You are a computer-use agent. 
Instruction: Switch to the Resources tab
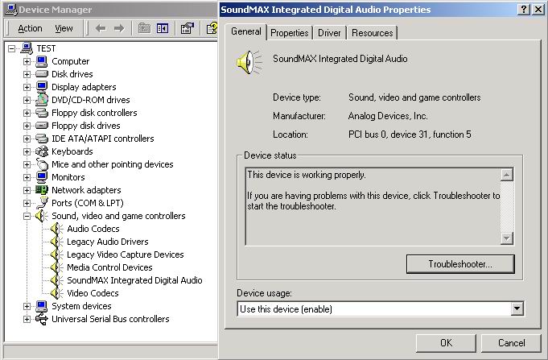tap(373, 33)
